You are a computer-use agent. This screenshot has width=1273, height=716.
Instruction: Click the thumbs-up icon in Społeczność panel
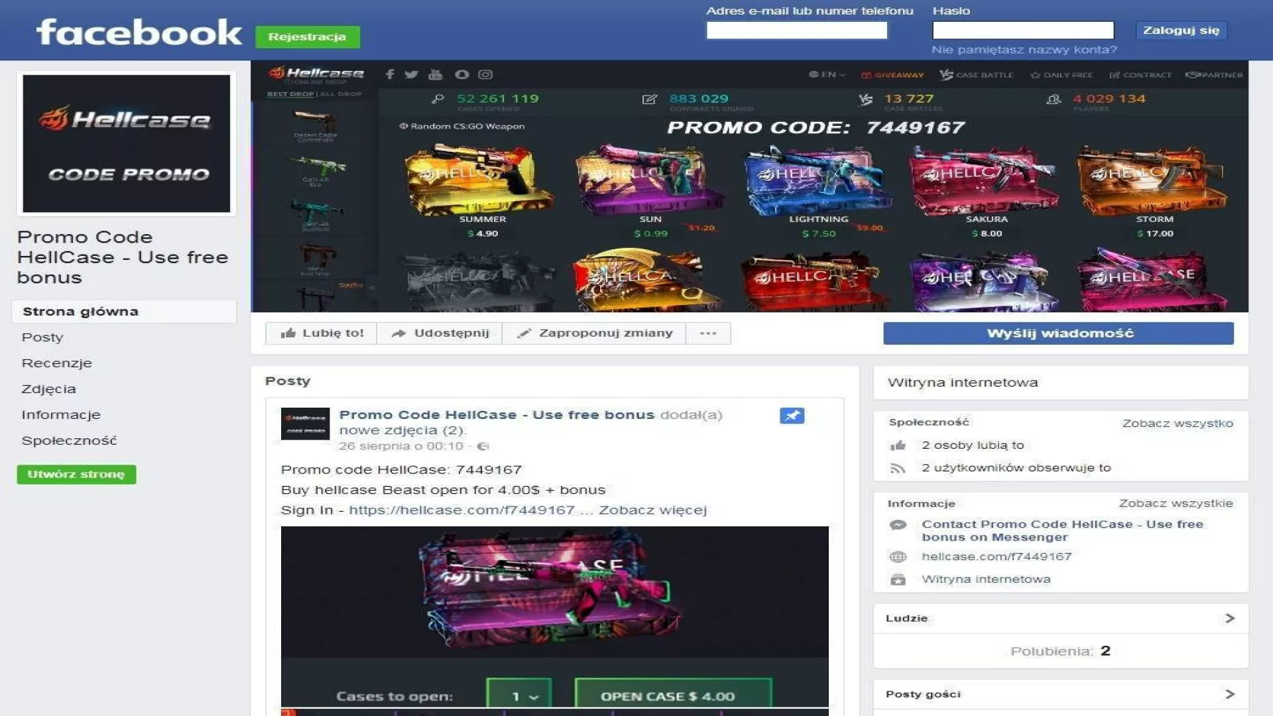click(898, 446)
